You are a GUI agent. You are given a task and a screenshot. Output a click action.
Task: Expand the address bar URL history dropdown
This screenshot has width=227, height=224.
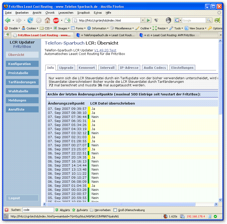click(x=143, y=20)
